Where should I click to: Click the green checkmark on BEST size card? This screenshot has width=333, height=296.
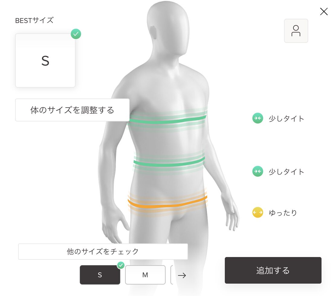76,34
